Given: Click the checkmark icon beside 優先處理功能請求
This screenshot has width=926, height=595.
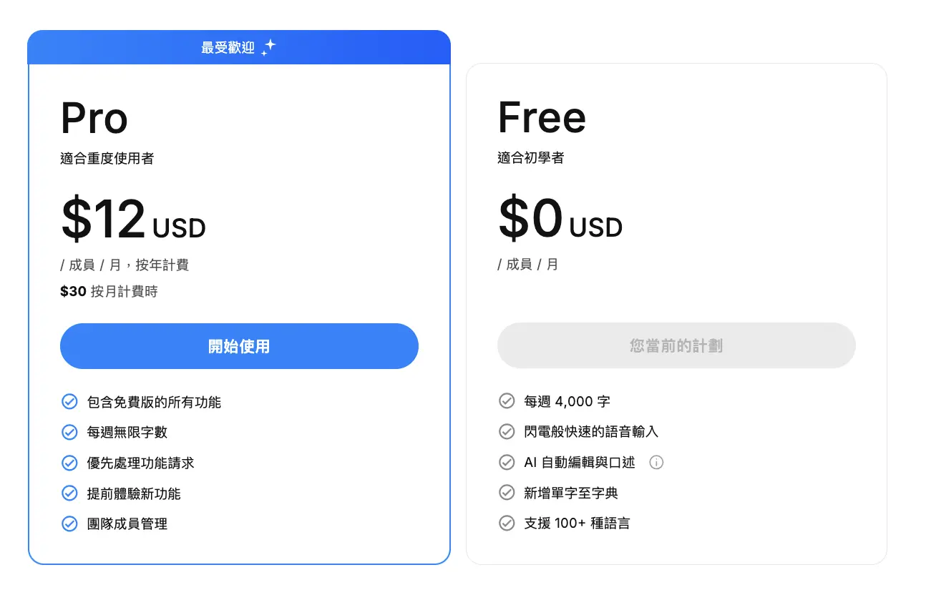Looking at the screenshot, I should pos(69,463).
